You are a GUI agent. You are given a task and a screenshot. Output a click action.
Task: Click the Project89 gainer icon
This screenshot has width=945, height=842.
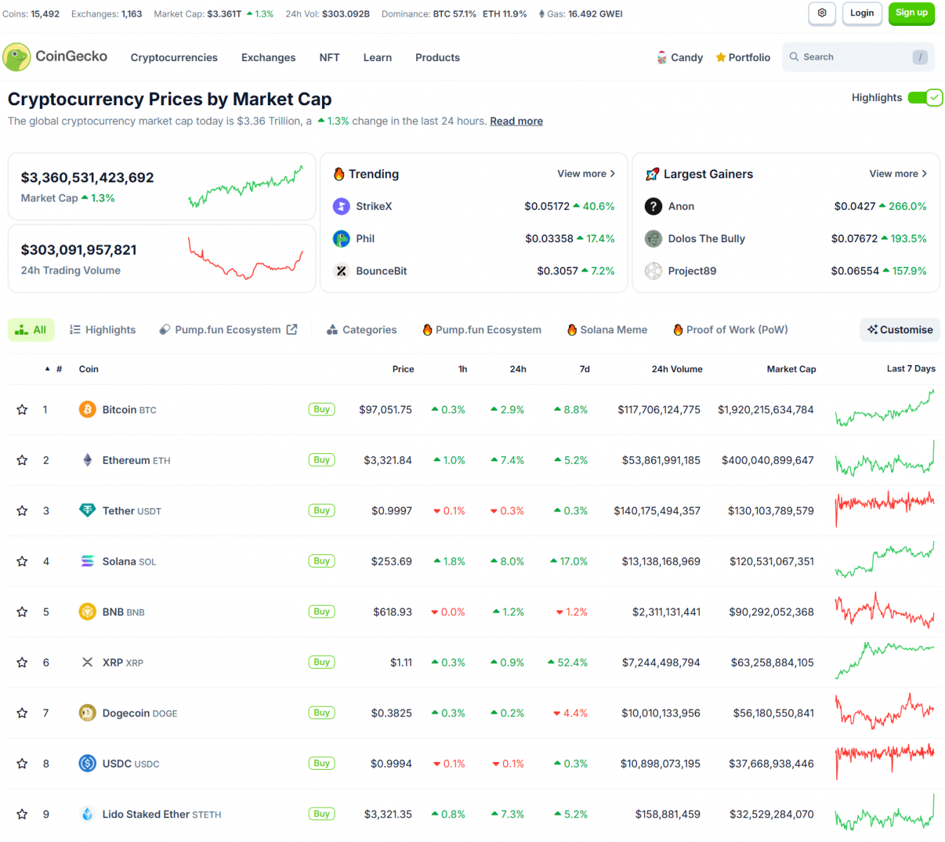point(653,271)
